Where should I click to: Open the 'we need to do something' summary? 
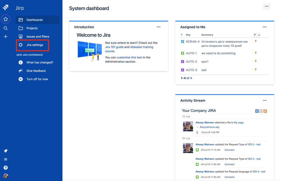218,53
